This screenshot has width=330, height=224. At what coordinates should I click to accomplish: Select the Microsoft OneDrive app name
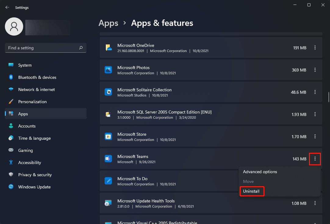pyautogui.click(x=136, y=45)
